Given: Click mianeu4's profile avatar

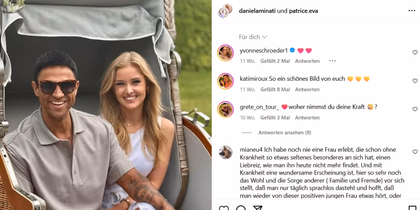Looking at the screenshot, I should 225,152.
